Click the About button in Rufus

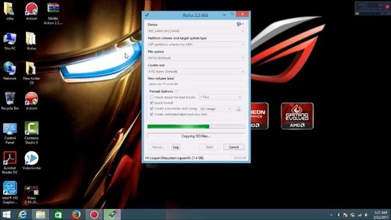tap(158, 147)
